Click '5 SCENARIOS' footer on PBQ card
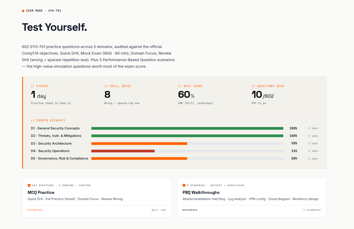 (312, 210)
